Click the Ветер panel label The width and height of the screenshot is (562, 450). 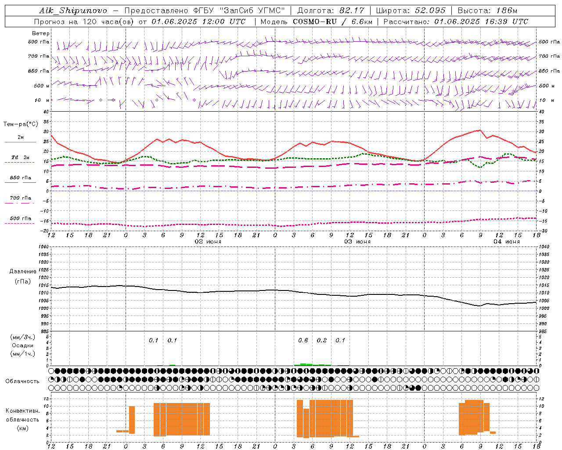[x=41, y=33]
